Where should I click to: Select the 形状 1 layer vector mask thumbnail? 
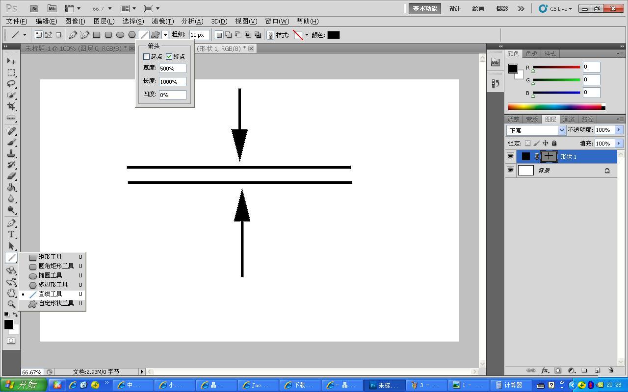tap(549, 156)
